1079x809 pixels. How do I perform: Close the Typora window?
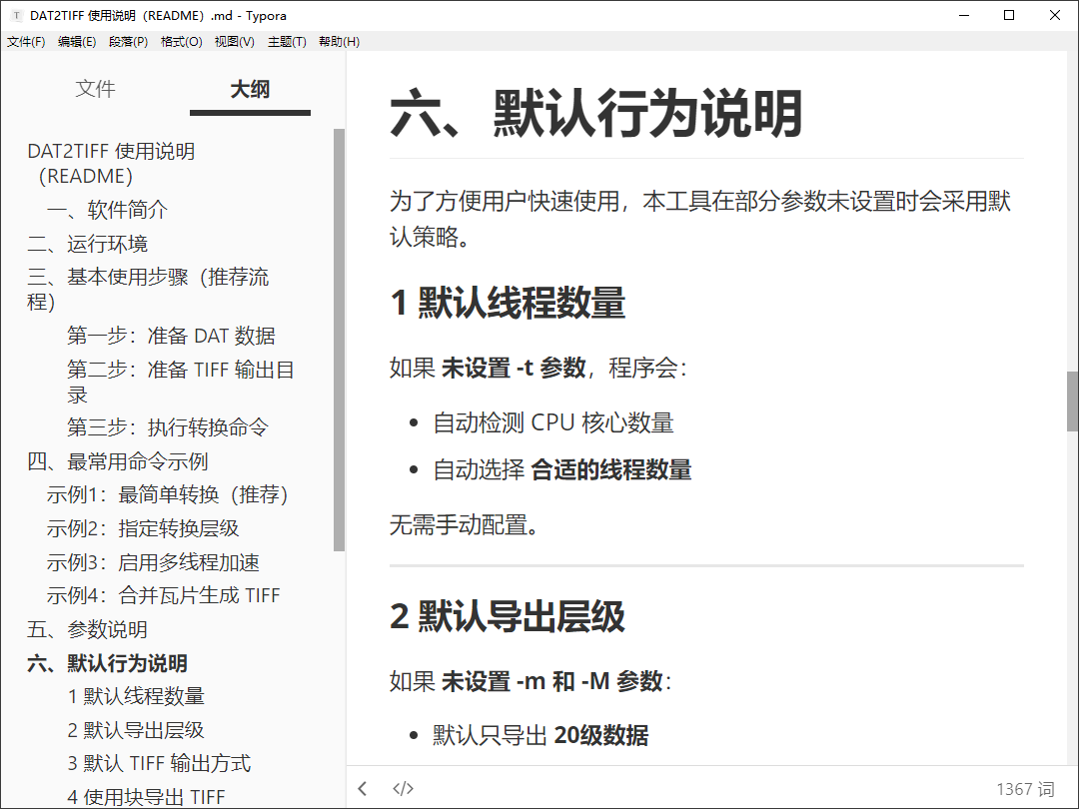1054,15
